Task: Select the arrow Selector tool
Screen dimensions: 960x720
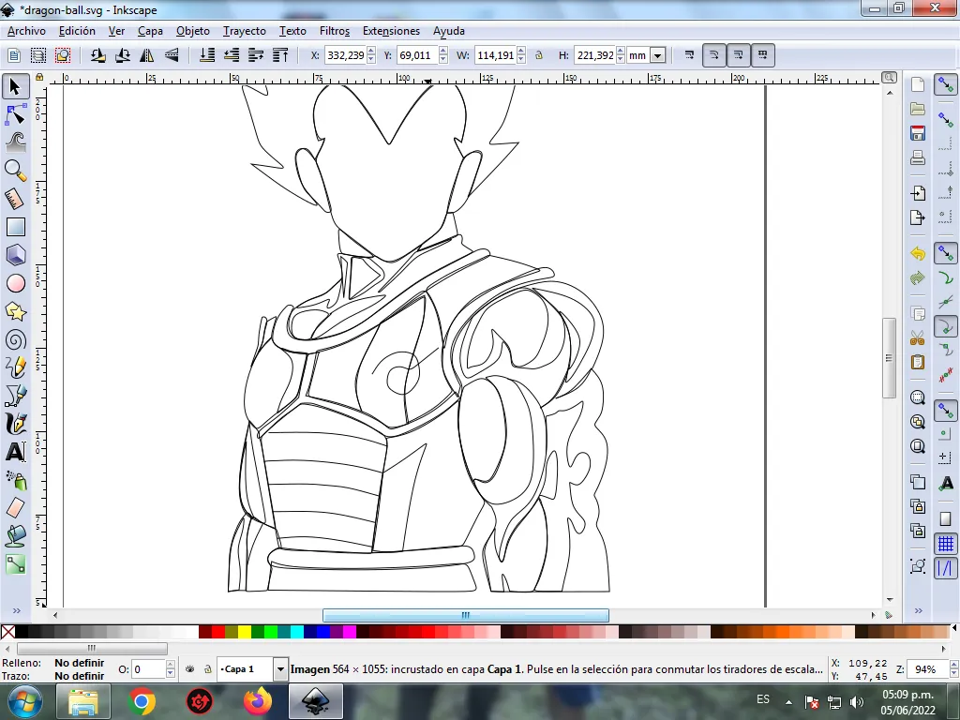Action: (15, 86)
